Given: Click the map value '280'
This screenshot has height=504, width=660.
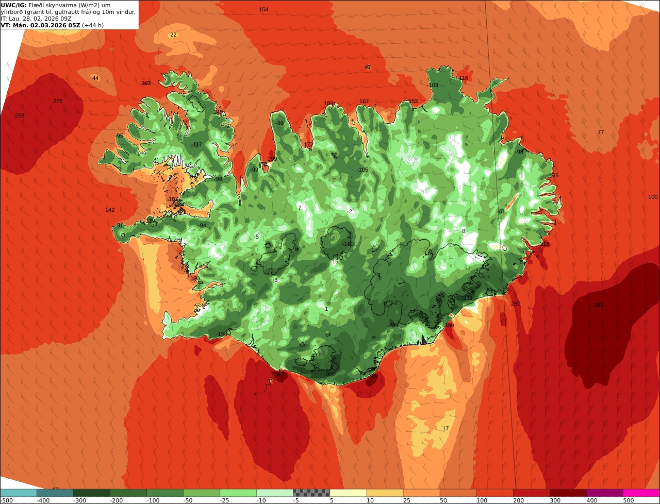Looking at the screenshot, I should [x=516, y=304].
